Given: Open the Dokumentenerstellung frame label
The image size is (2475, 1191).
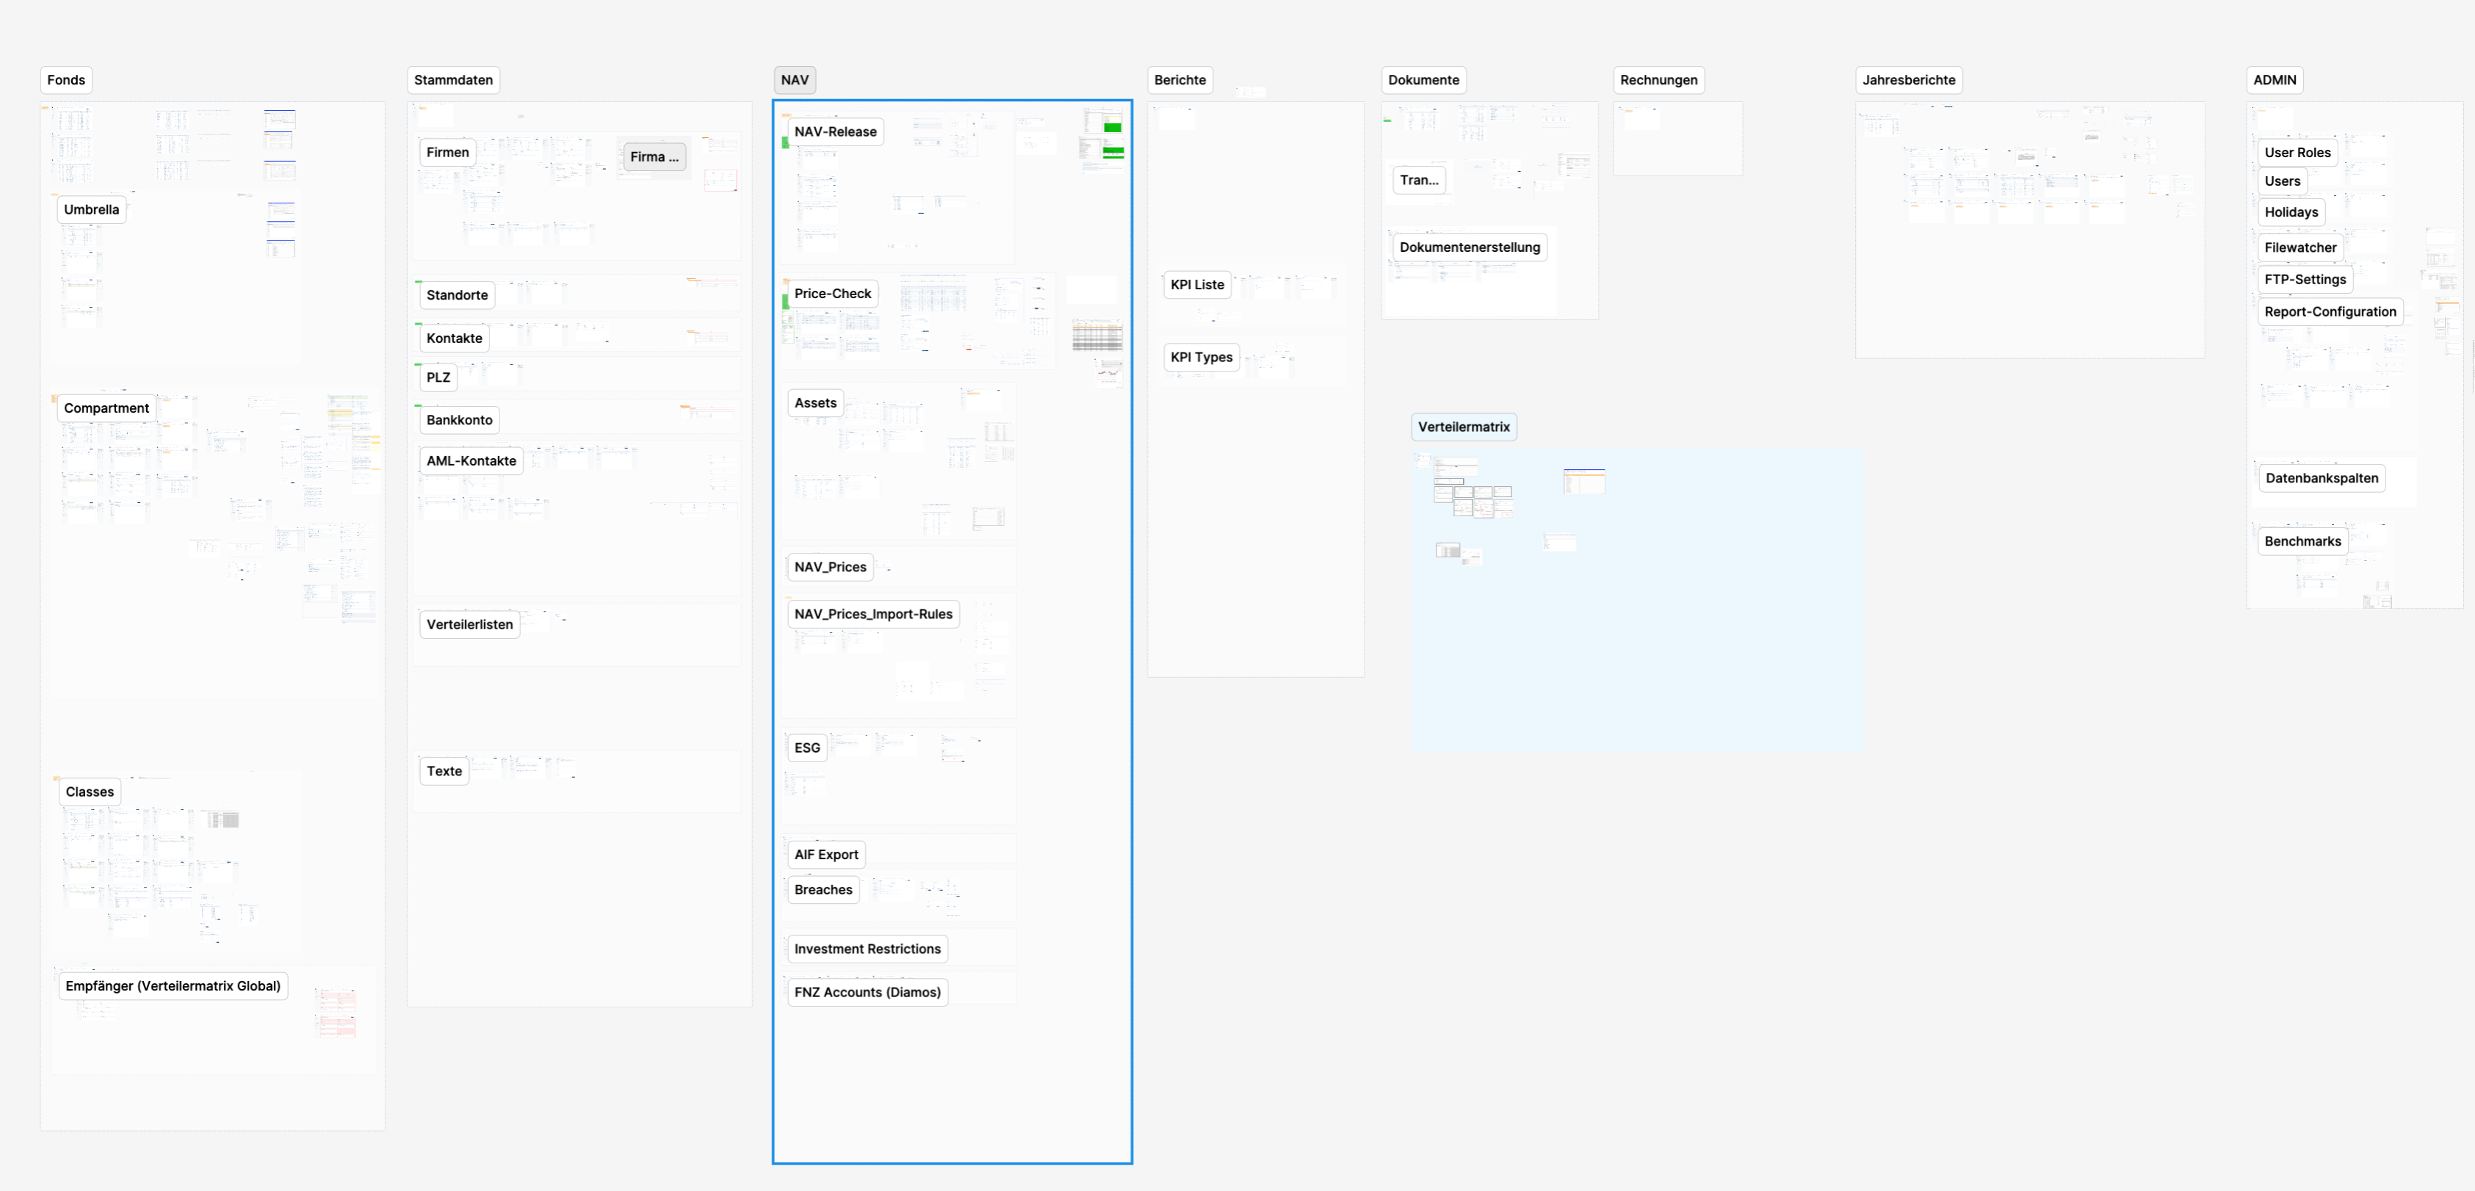Looking at the screenshot, I should pyautogui.click(x=1468, y=247).
